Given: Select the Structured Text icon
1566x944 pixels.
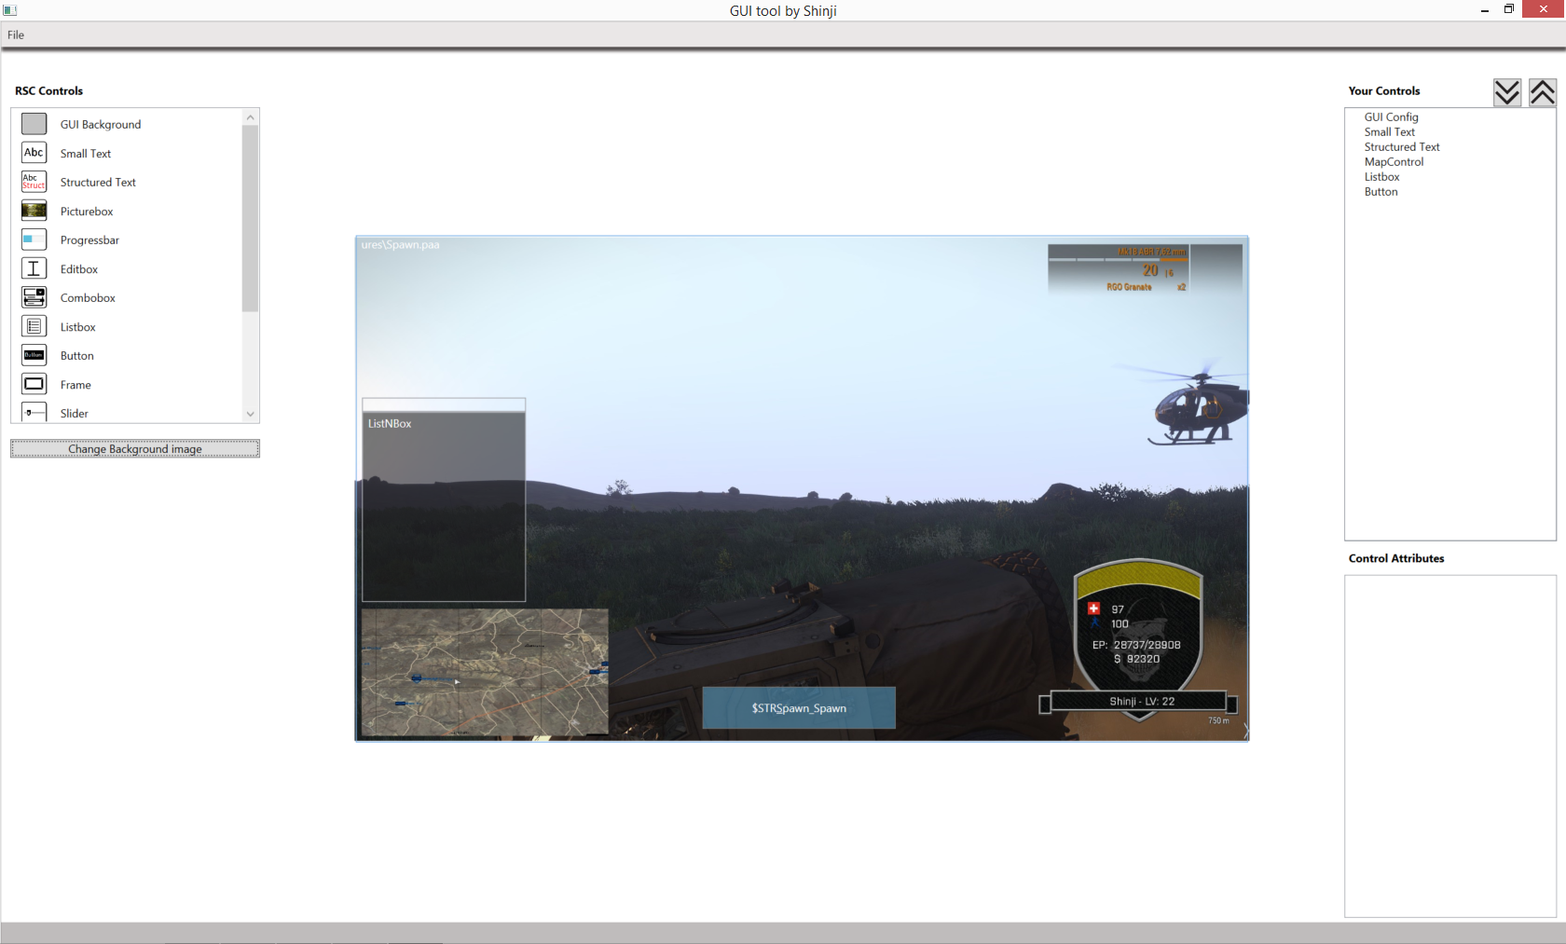Looking at the screenshot, I should tap(34, 182).
